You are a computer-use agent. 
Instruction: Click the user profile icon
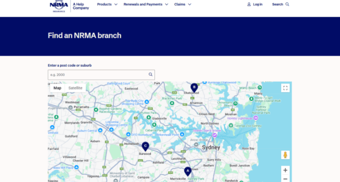(249, 4)
